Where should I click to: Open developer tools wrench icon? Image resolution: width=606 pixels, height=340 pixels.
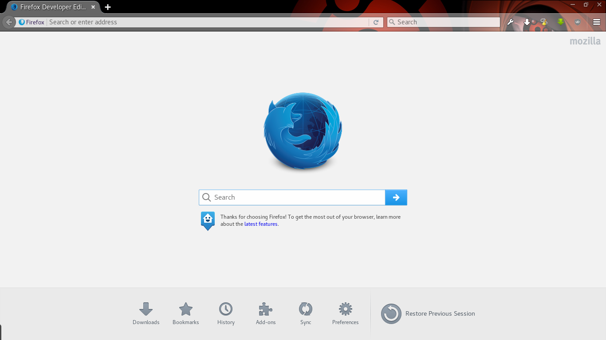point(510,22)
